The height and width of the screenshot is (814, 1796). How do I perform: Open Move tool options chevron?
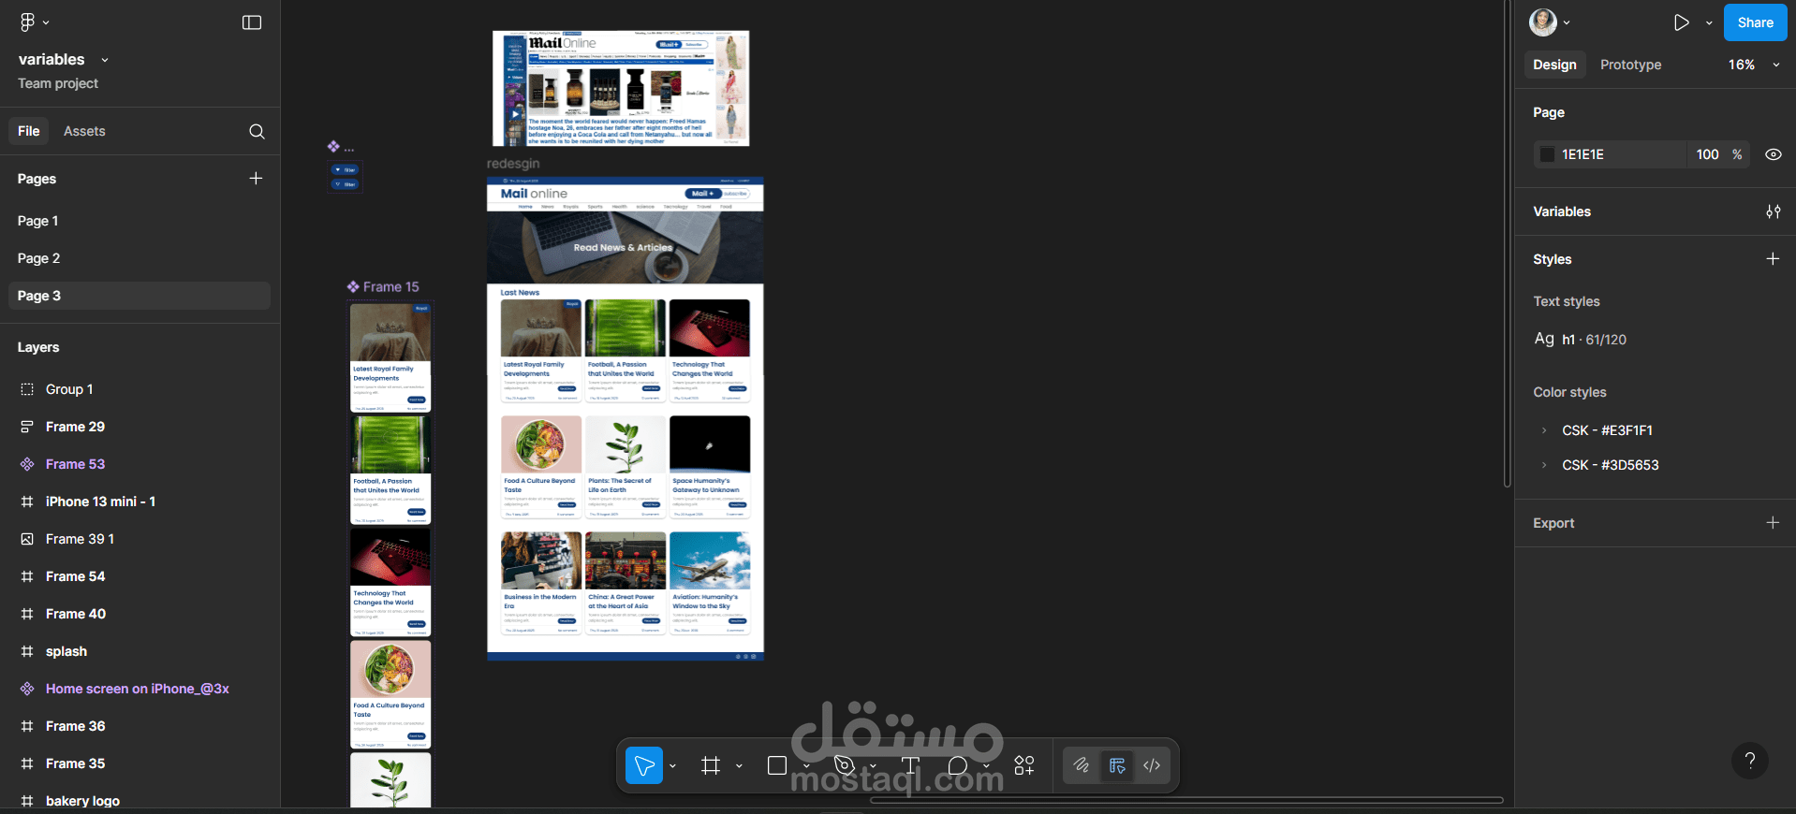coord(672,766)
